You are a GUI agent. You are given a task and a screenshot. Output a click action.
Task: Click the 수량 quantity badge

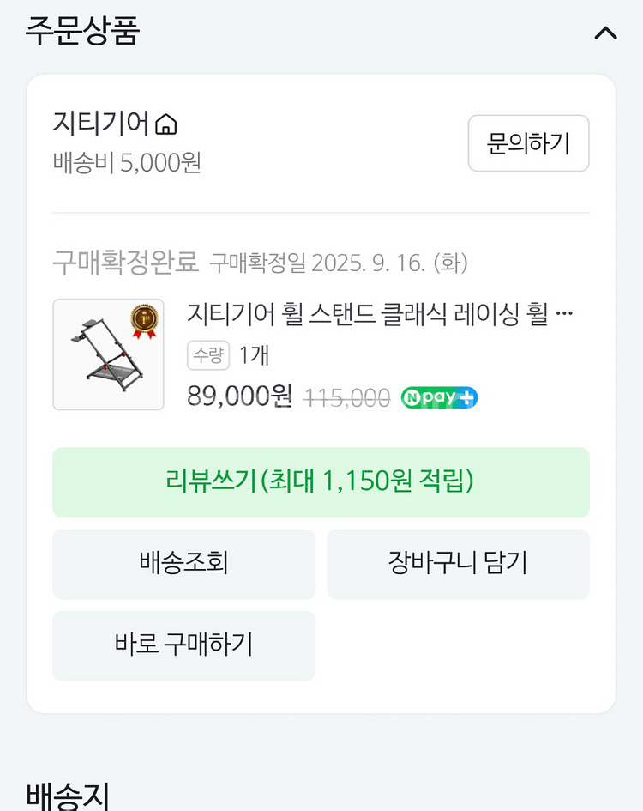[208, 355]
